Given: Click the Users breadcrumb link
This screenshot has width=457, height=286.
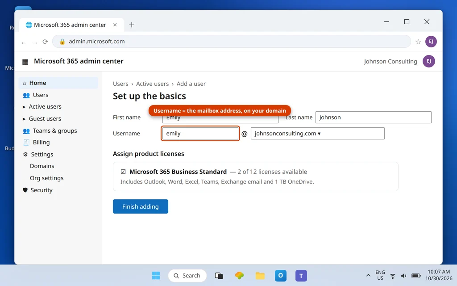Looking at the screenshot, I should tap(120, 84).
